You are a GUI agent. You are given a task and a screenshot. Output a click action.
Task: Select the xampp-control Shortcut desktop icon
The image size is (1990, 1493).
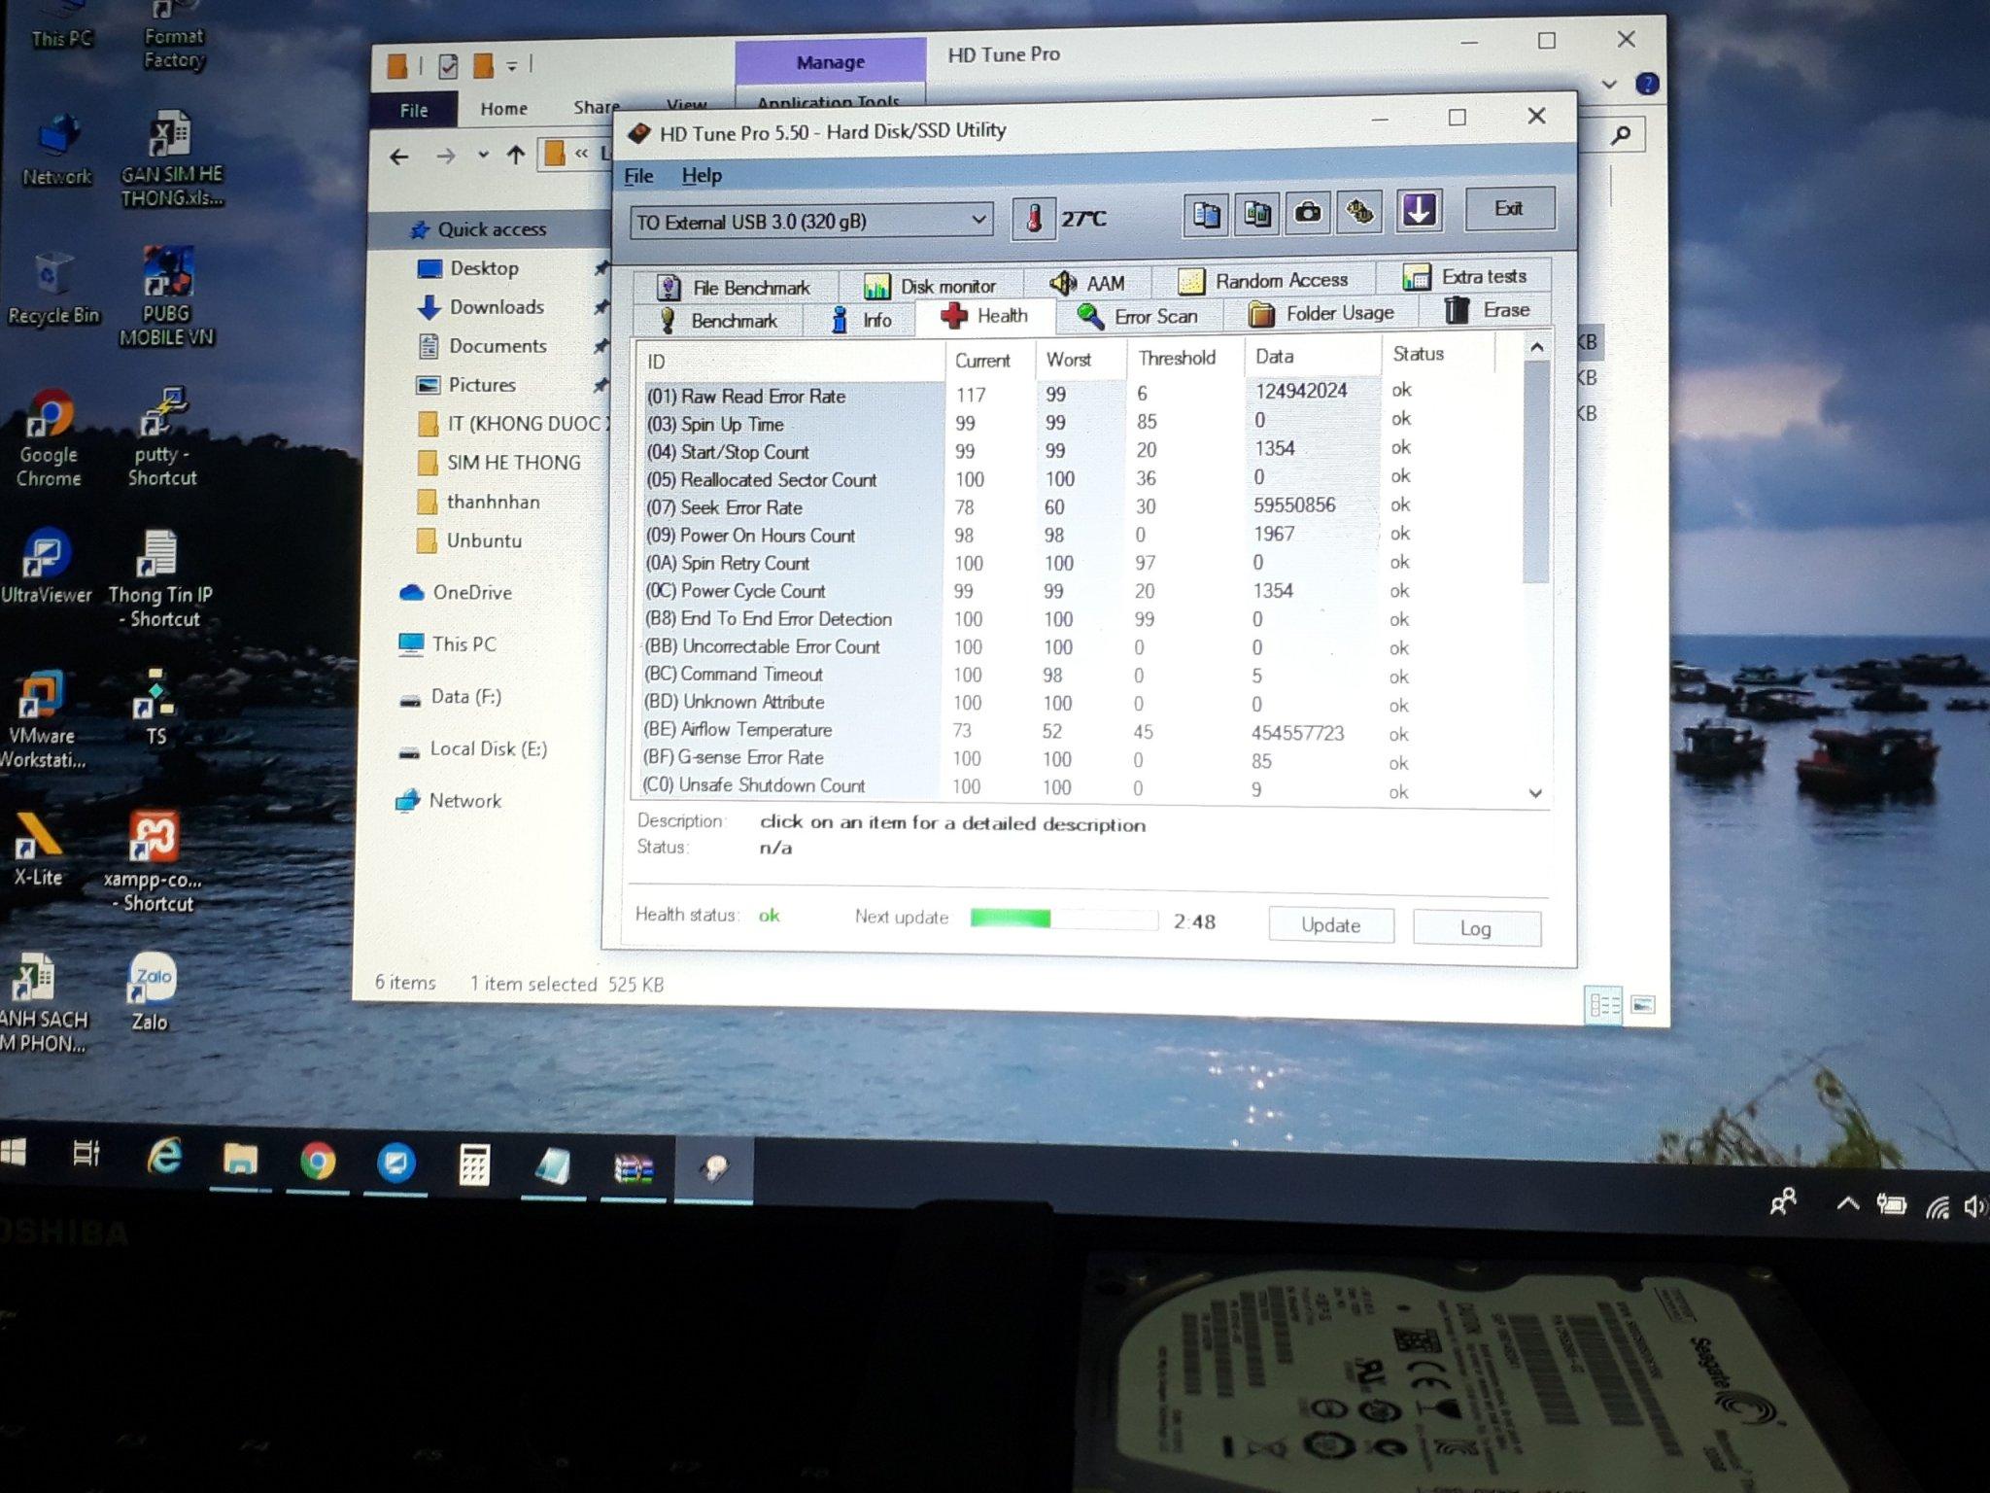(x=154, y=861)
